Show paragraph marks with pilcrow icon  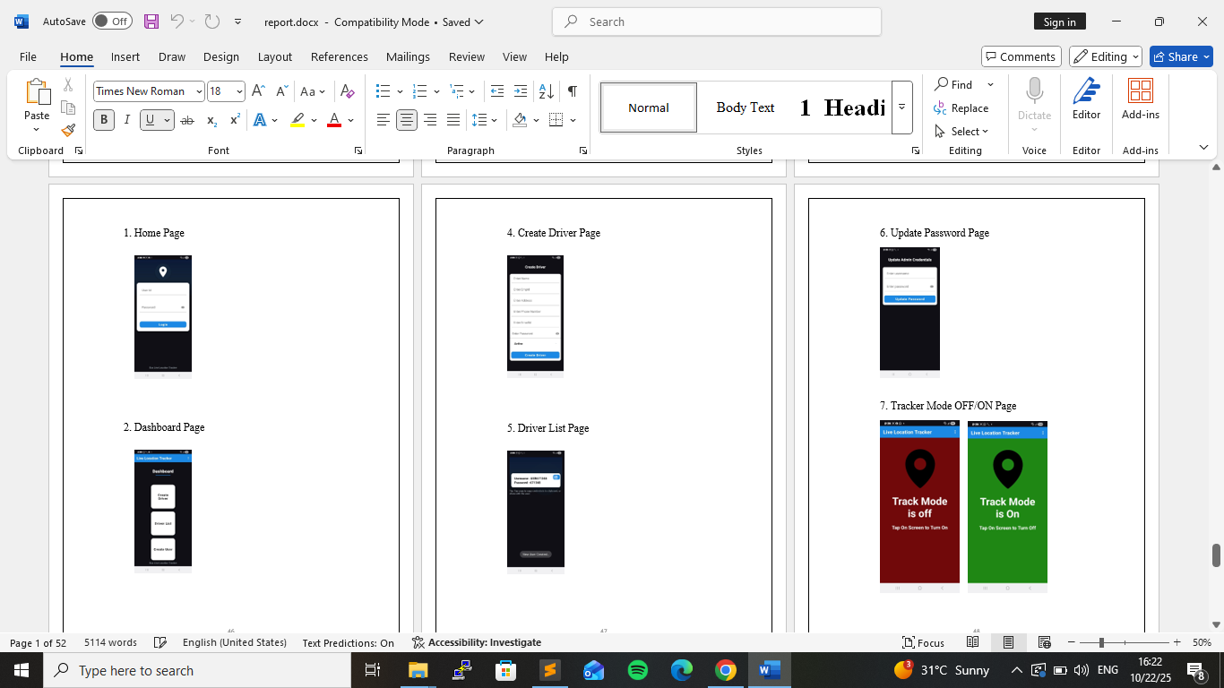pos(572,91)
